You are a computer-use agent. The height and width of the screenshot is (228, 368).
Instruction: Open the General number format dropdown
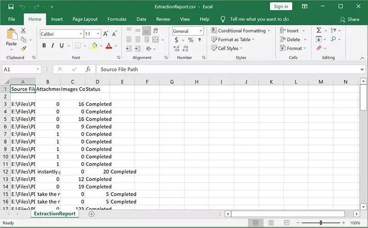[201, 31]
